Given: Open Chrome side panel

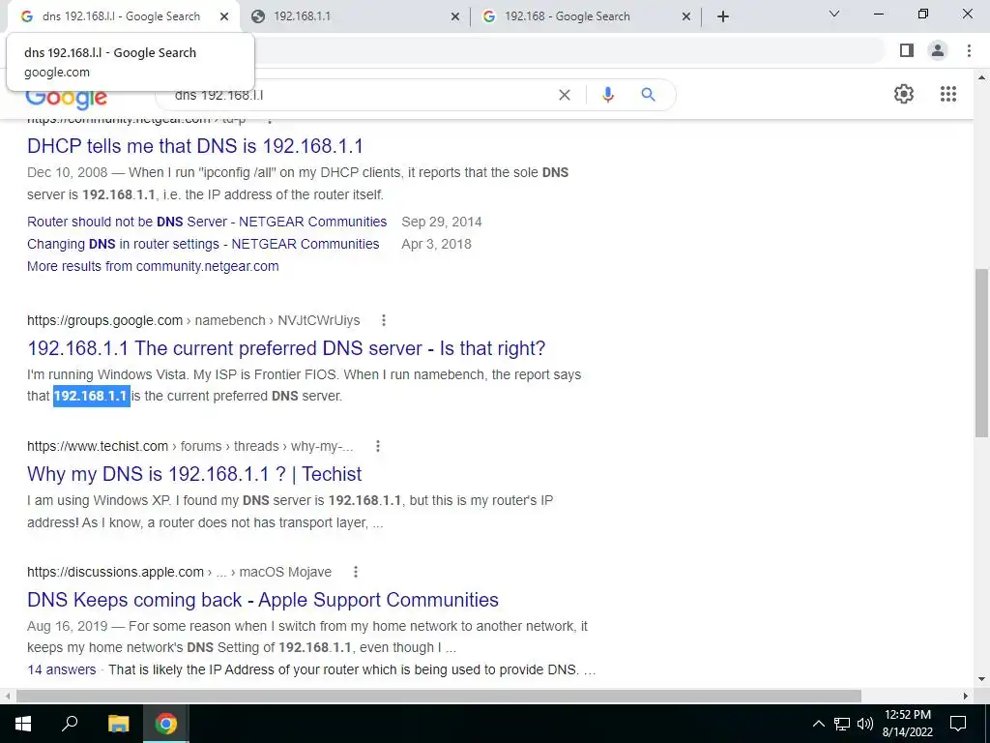Looking at the screenshot, I should (x=907, y=50).
